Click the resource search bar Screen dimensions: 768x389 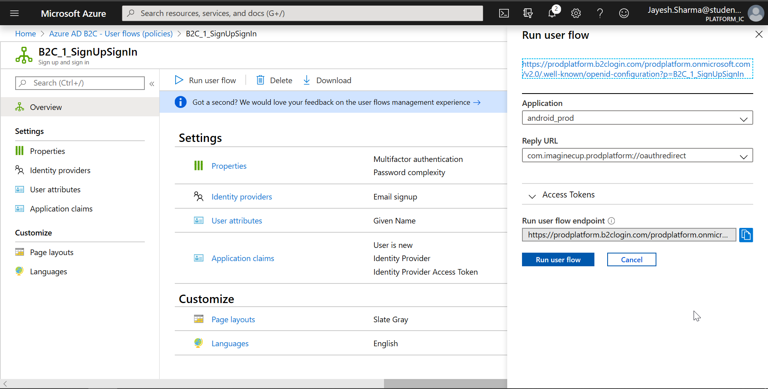[302, 13]
